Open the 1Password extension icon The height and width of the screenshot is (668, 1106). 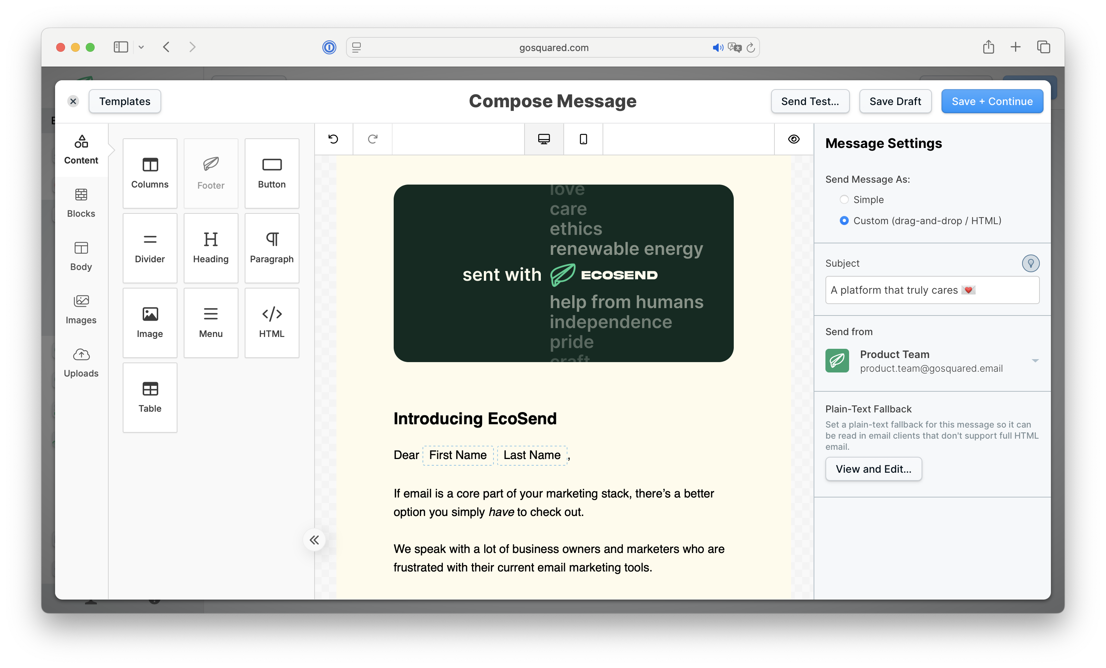pyautogui.click(x=329, y=47)
